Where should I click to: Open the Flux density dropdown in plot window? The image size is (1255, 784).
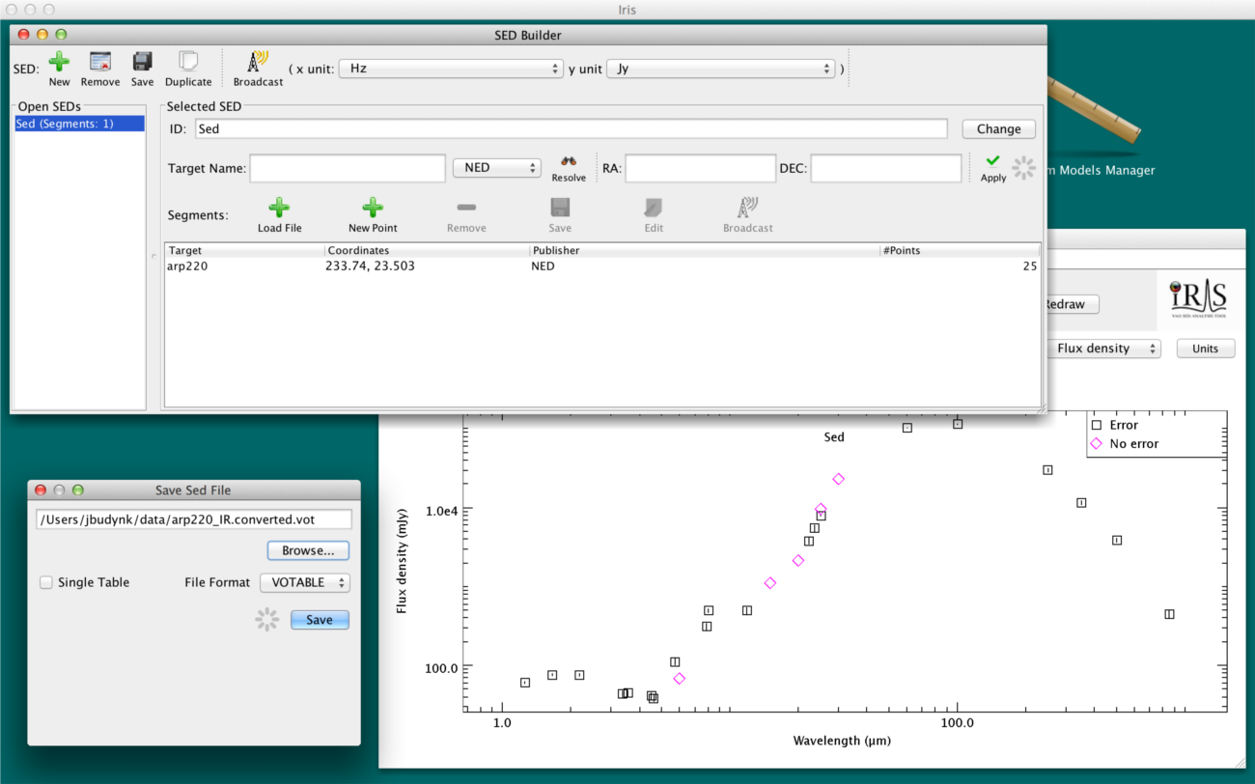click(x=1102, y=349)
